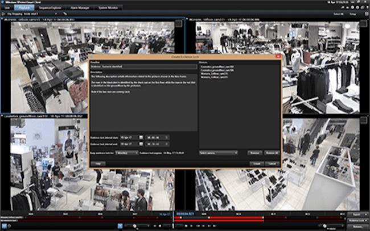
Task: Click the Create button in dialog
Action: coord(257,163)
